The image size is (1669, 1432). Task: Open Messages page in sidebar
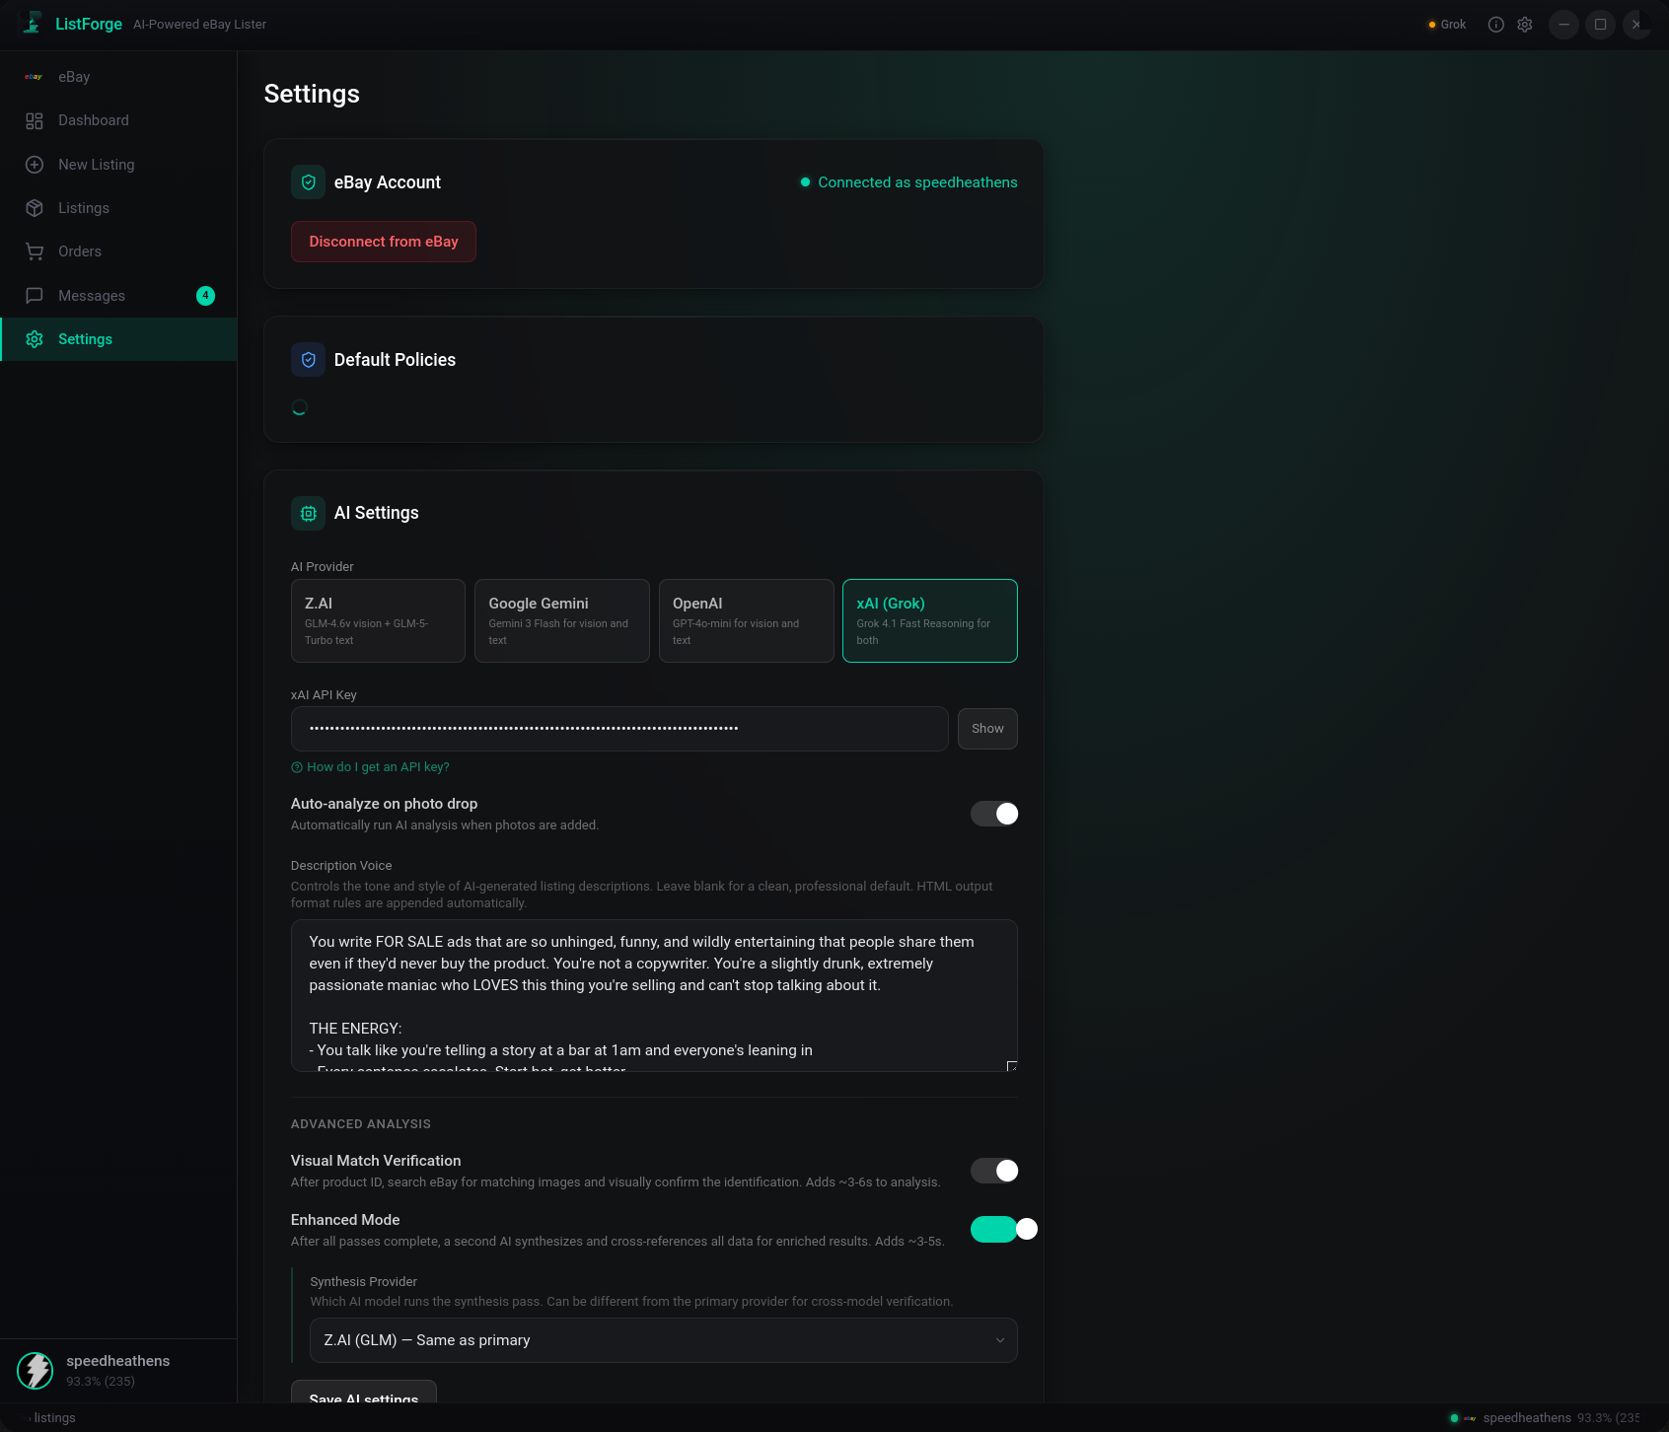tap(118, 296)
